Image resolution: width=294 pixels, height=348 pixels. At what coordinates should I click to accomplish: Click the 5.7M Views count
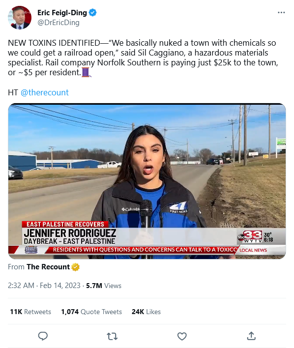104,286
